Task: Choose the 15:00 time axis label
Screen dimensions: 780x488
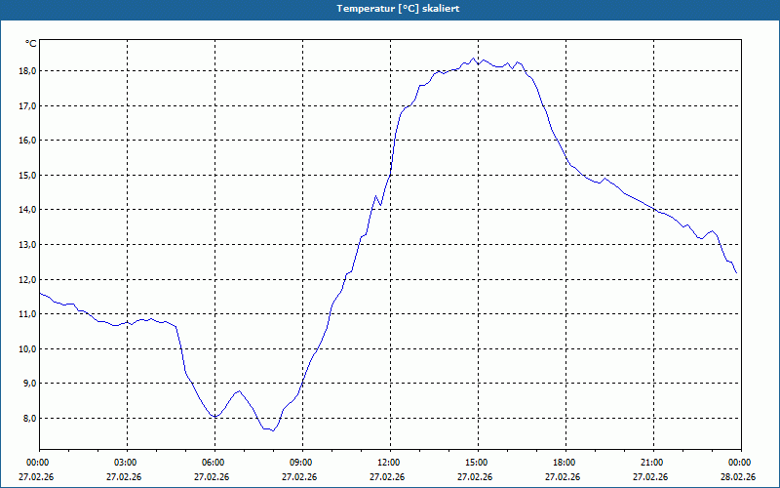Action: [477, 463]
